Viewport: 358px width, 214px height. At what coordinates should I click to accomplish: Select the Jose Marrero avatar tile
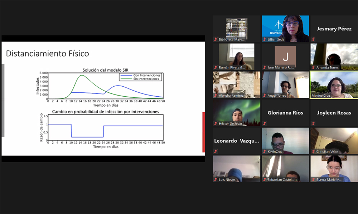point(285,57)
